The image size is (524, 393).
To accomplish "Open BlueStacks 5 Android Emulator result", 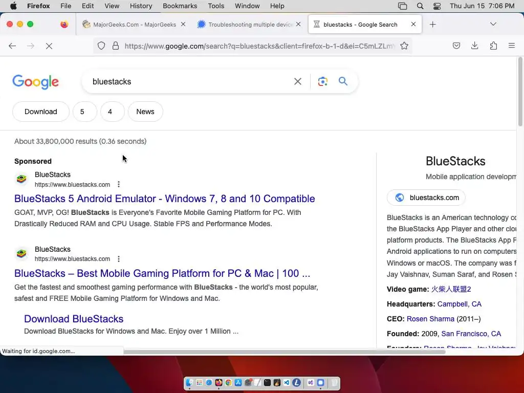I will point(164,199).
